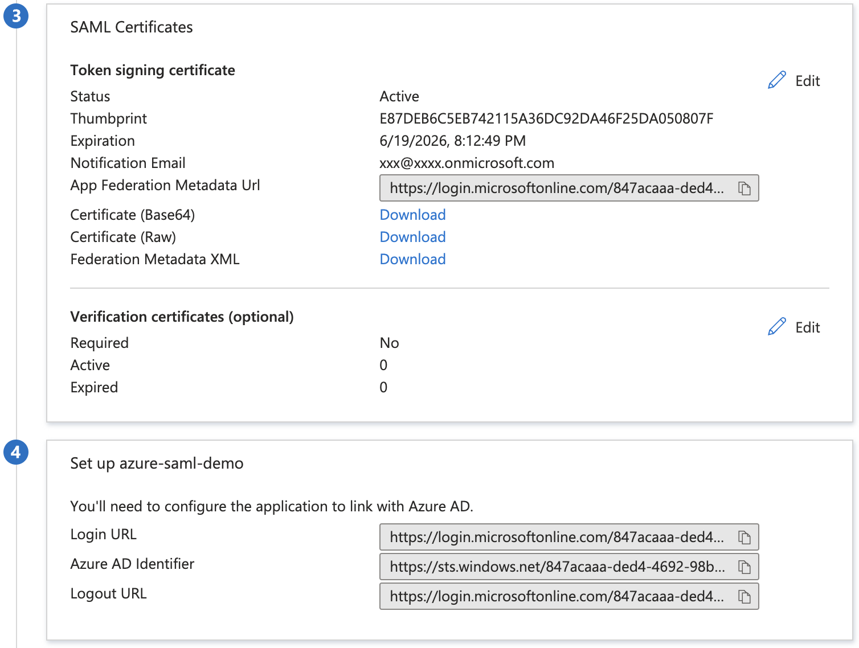This screenshot has width=859, height=648.
Task: Copy the Azure AD Identifier value
Action: [744, 567]
